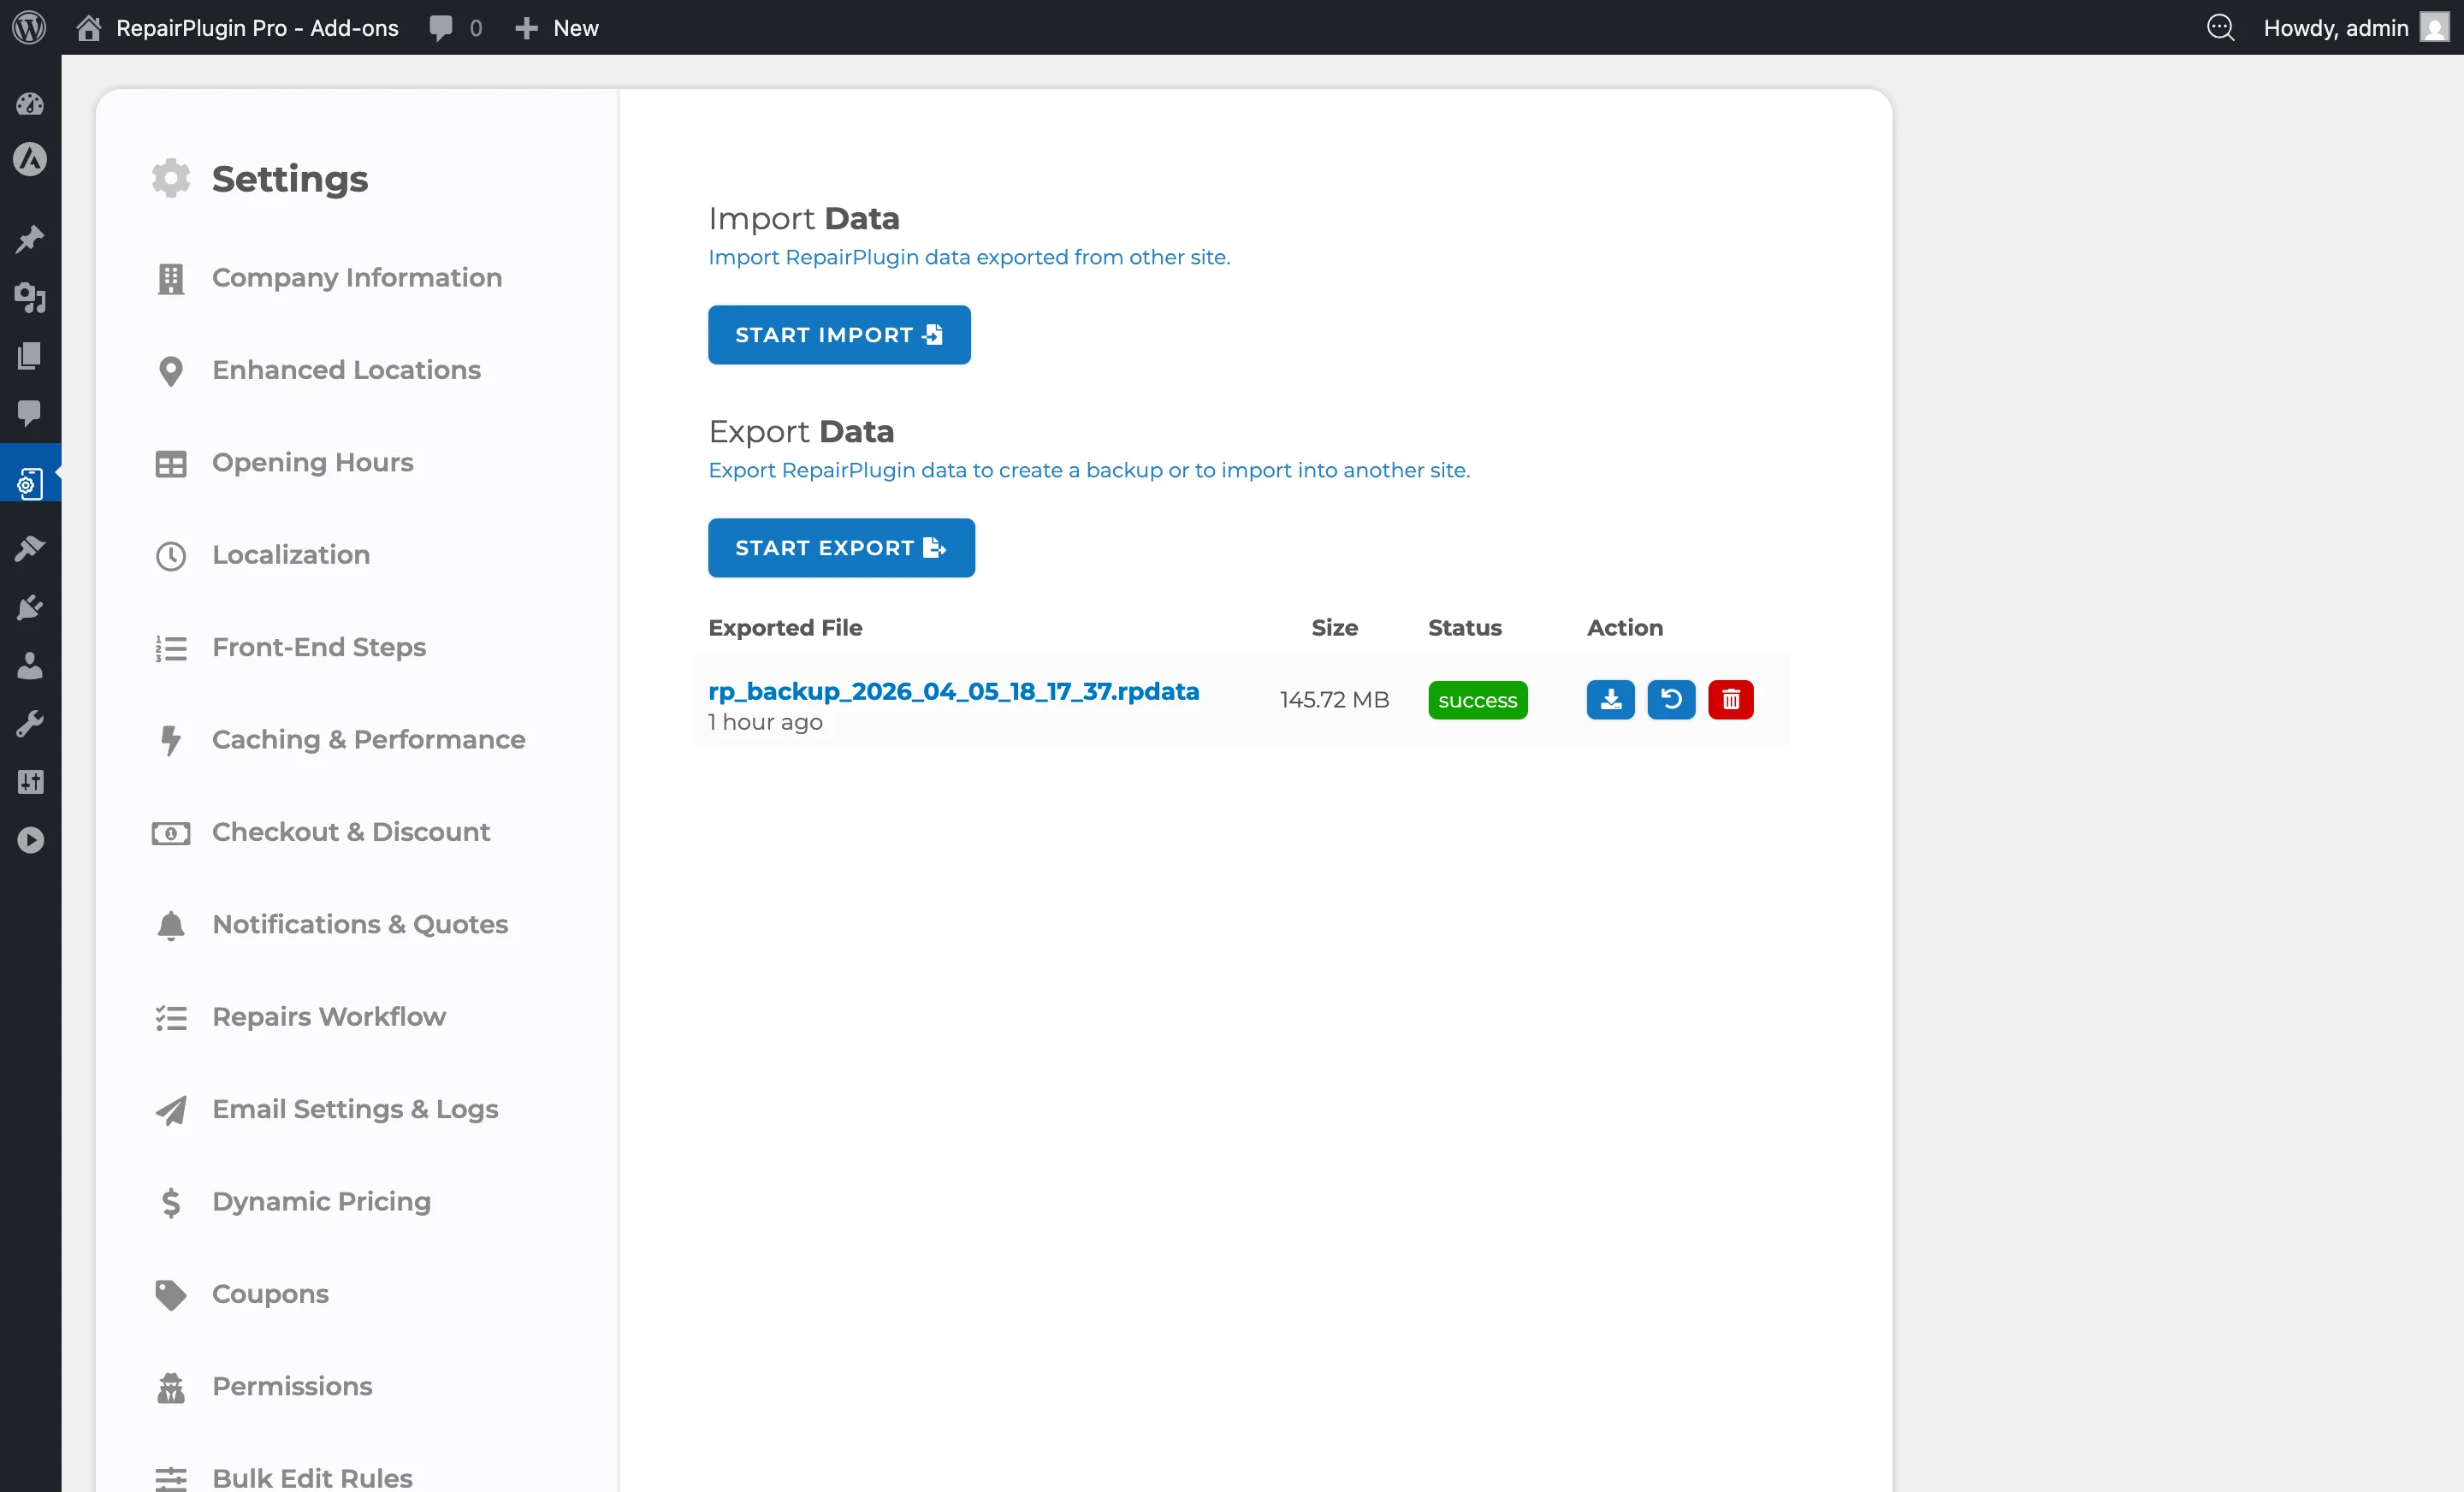The width and height of the screenshot is (2464, 1492).
Task: Restore the backup using the restore icon
Action: coord(1671,699)
